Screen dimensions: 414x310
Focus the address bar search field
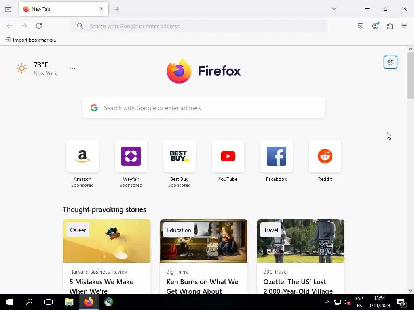200,26
